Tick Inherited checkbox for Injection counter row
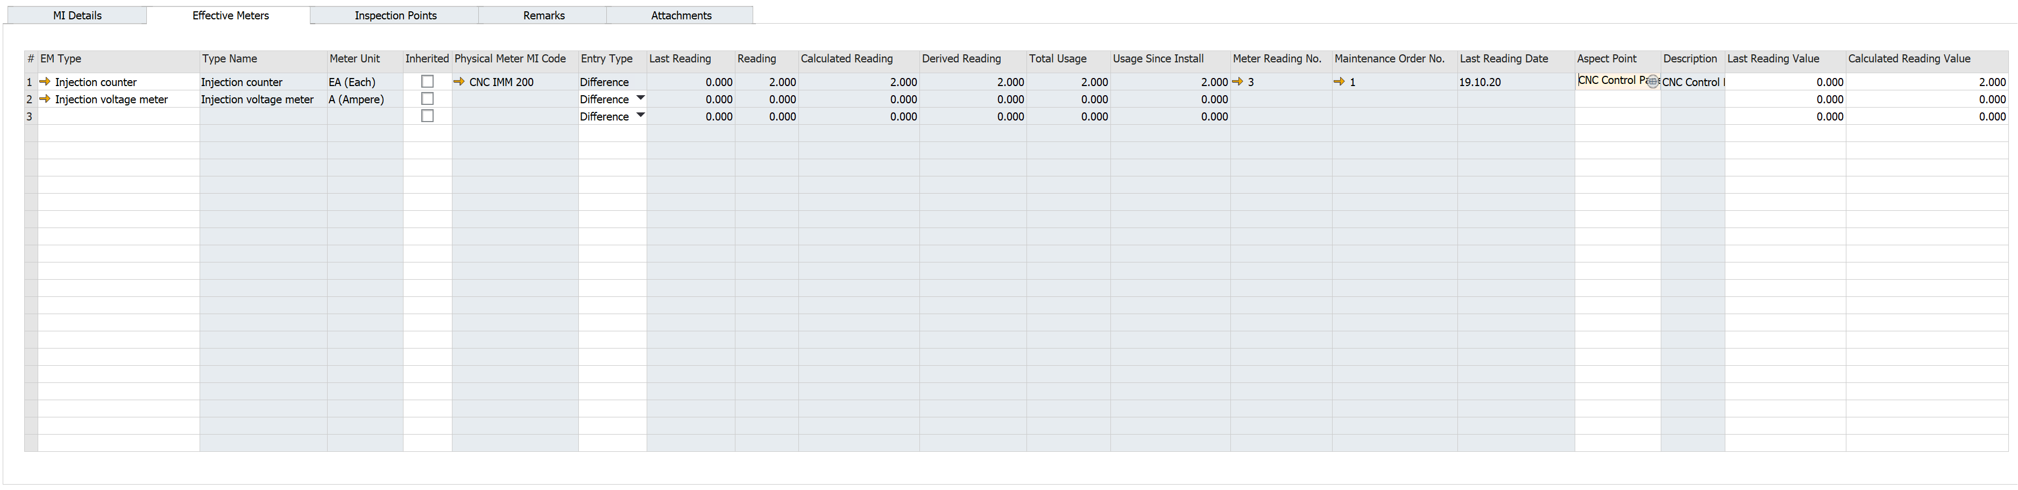The width and height of the screenshot is (2018, 490). click(427, 81)
